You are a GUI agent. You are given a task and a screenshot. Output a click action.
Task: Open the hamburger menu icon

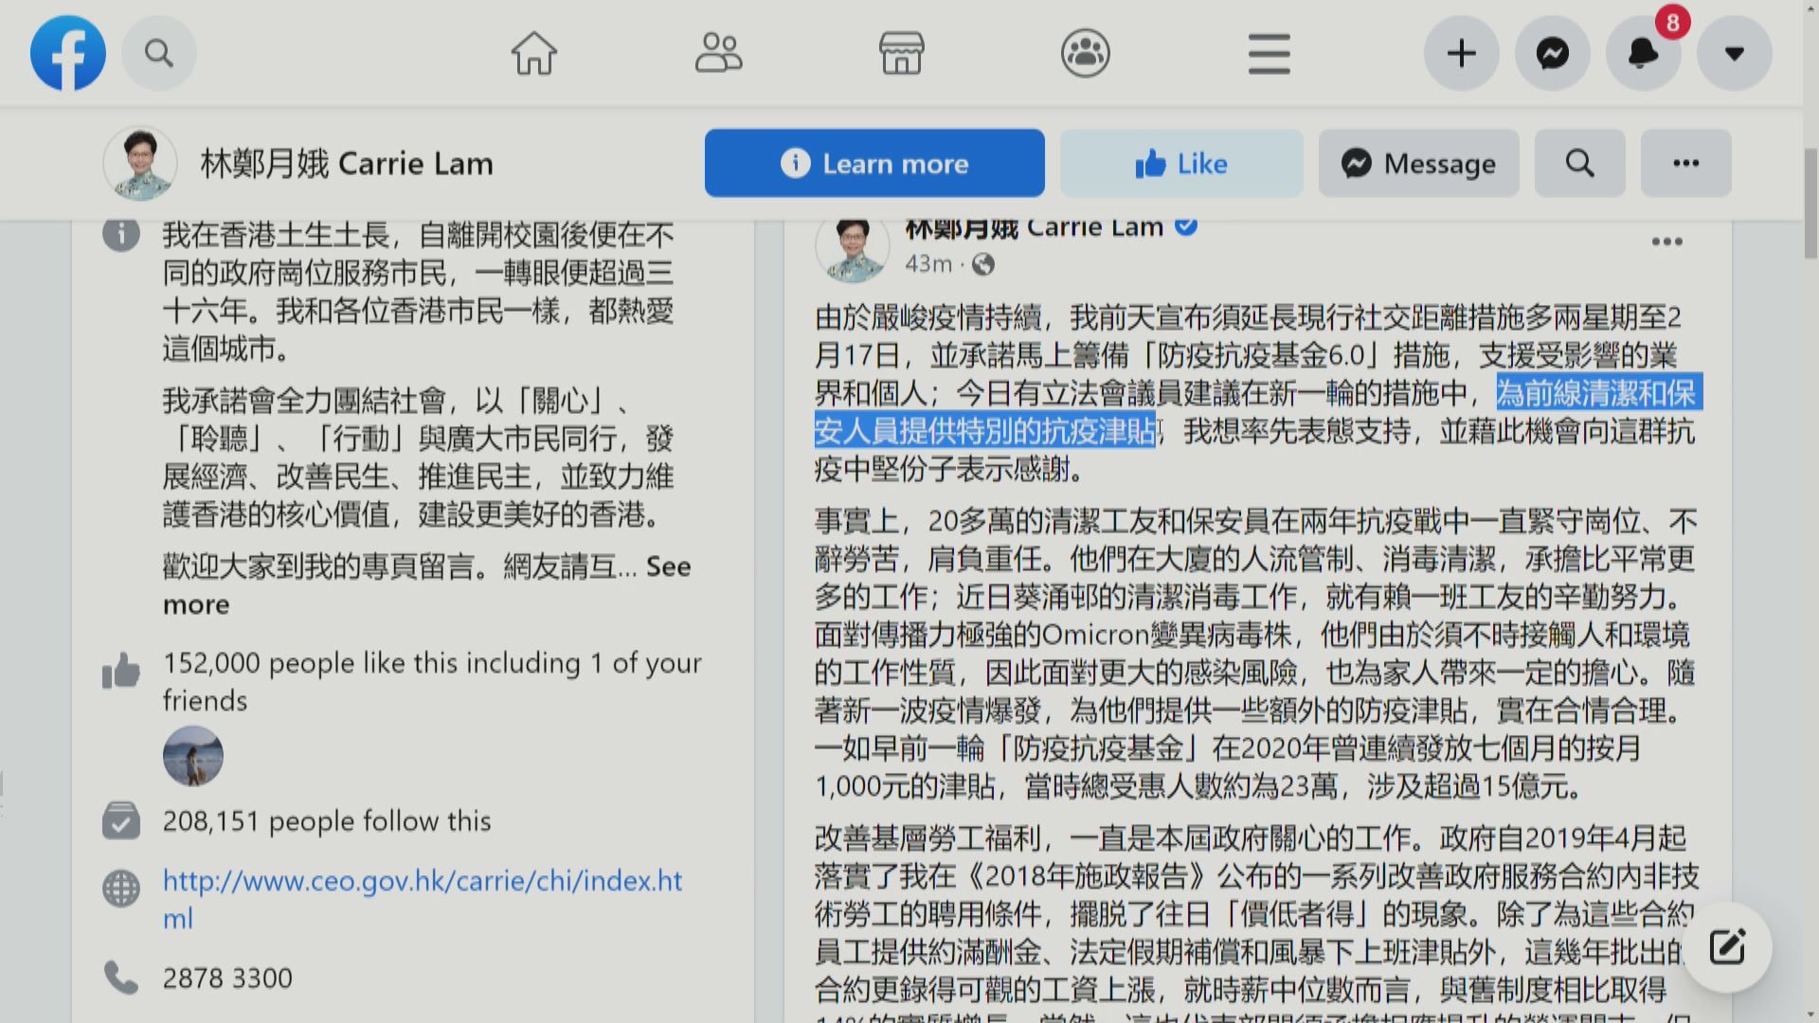[x=1269, y=53]
